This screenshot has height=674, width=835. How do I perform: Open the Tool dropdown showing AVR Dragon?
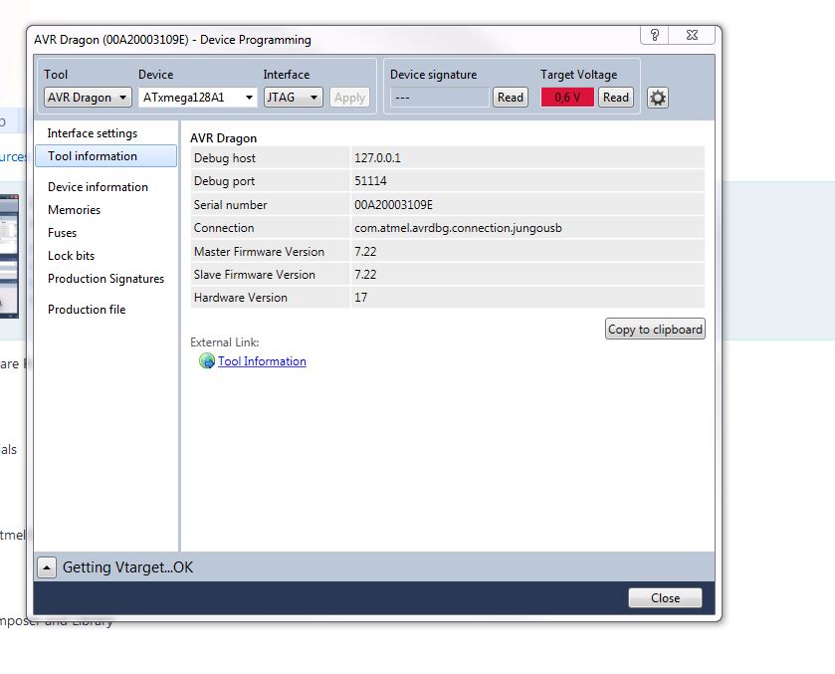point(88,98)
